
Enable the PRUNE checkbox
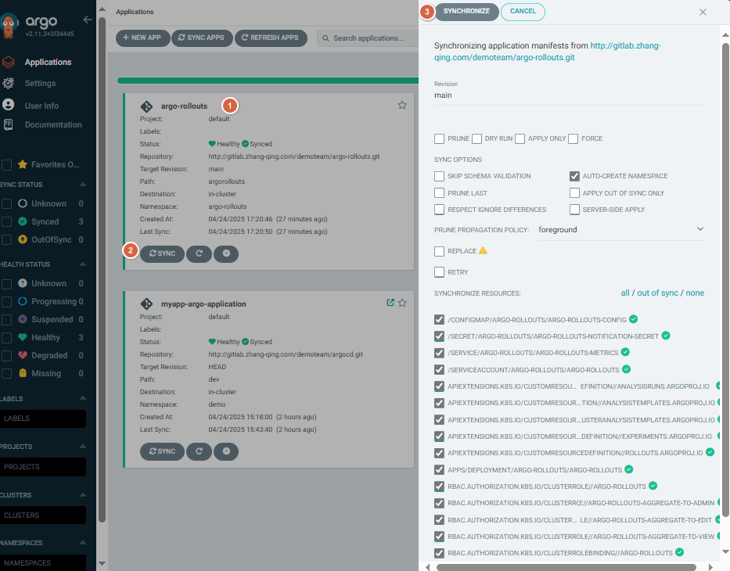click(x=439, y=138)
